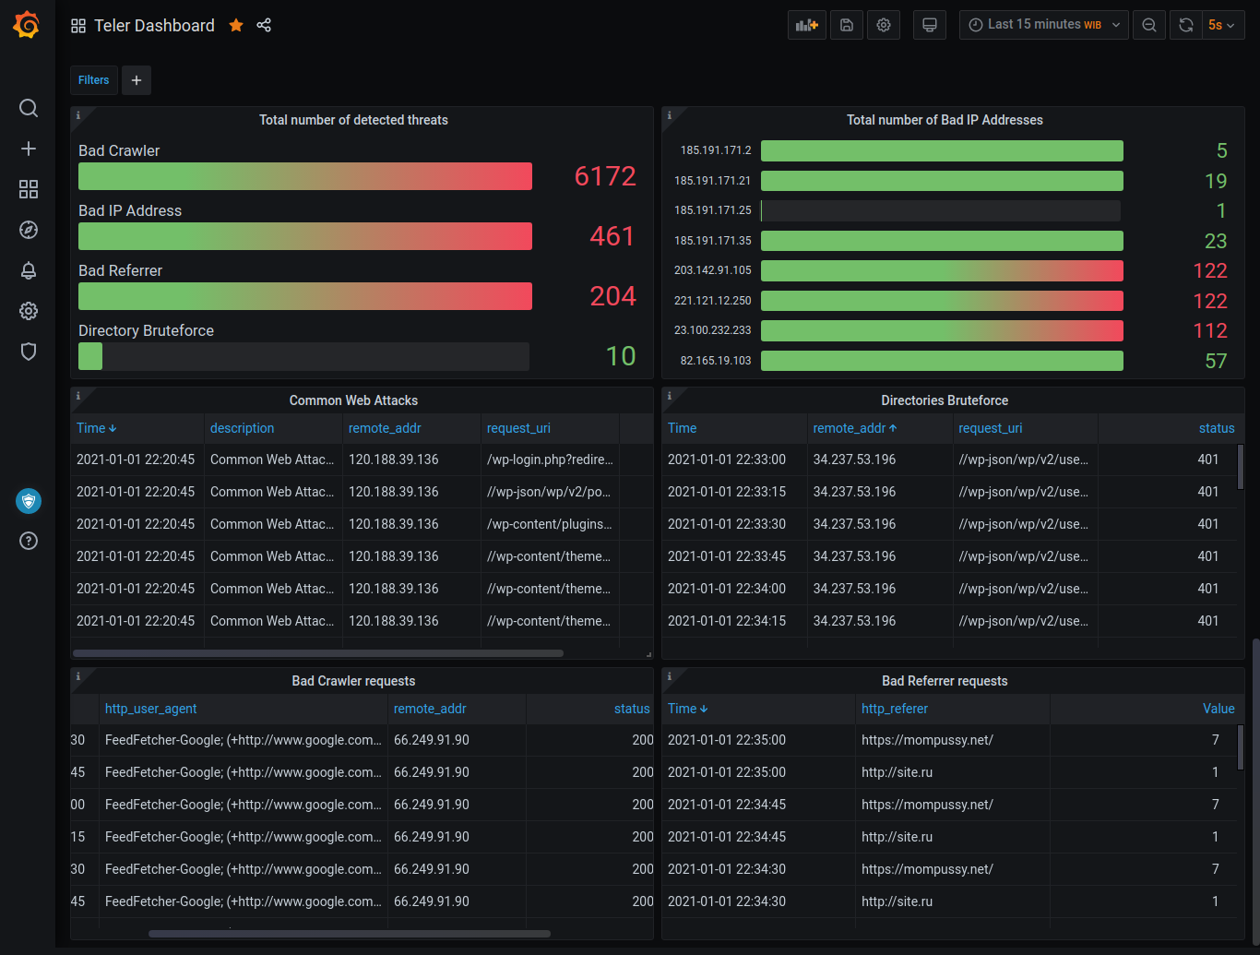Open dashboard search from the sidebar

point(28,108)
